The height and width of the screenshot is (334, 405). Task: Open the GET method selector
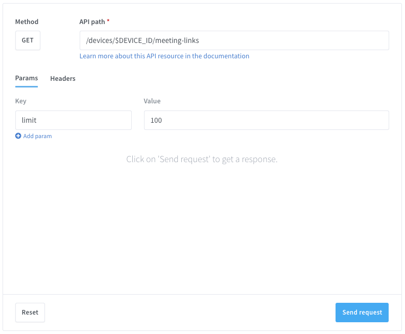[28, 40]
